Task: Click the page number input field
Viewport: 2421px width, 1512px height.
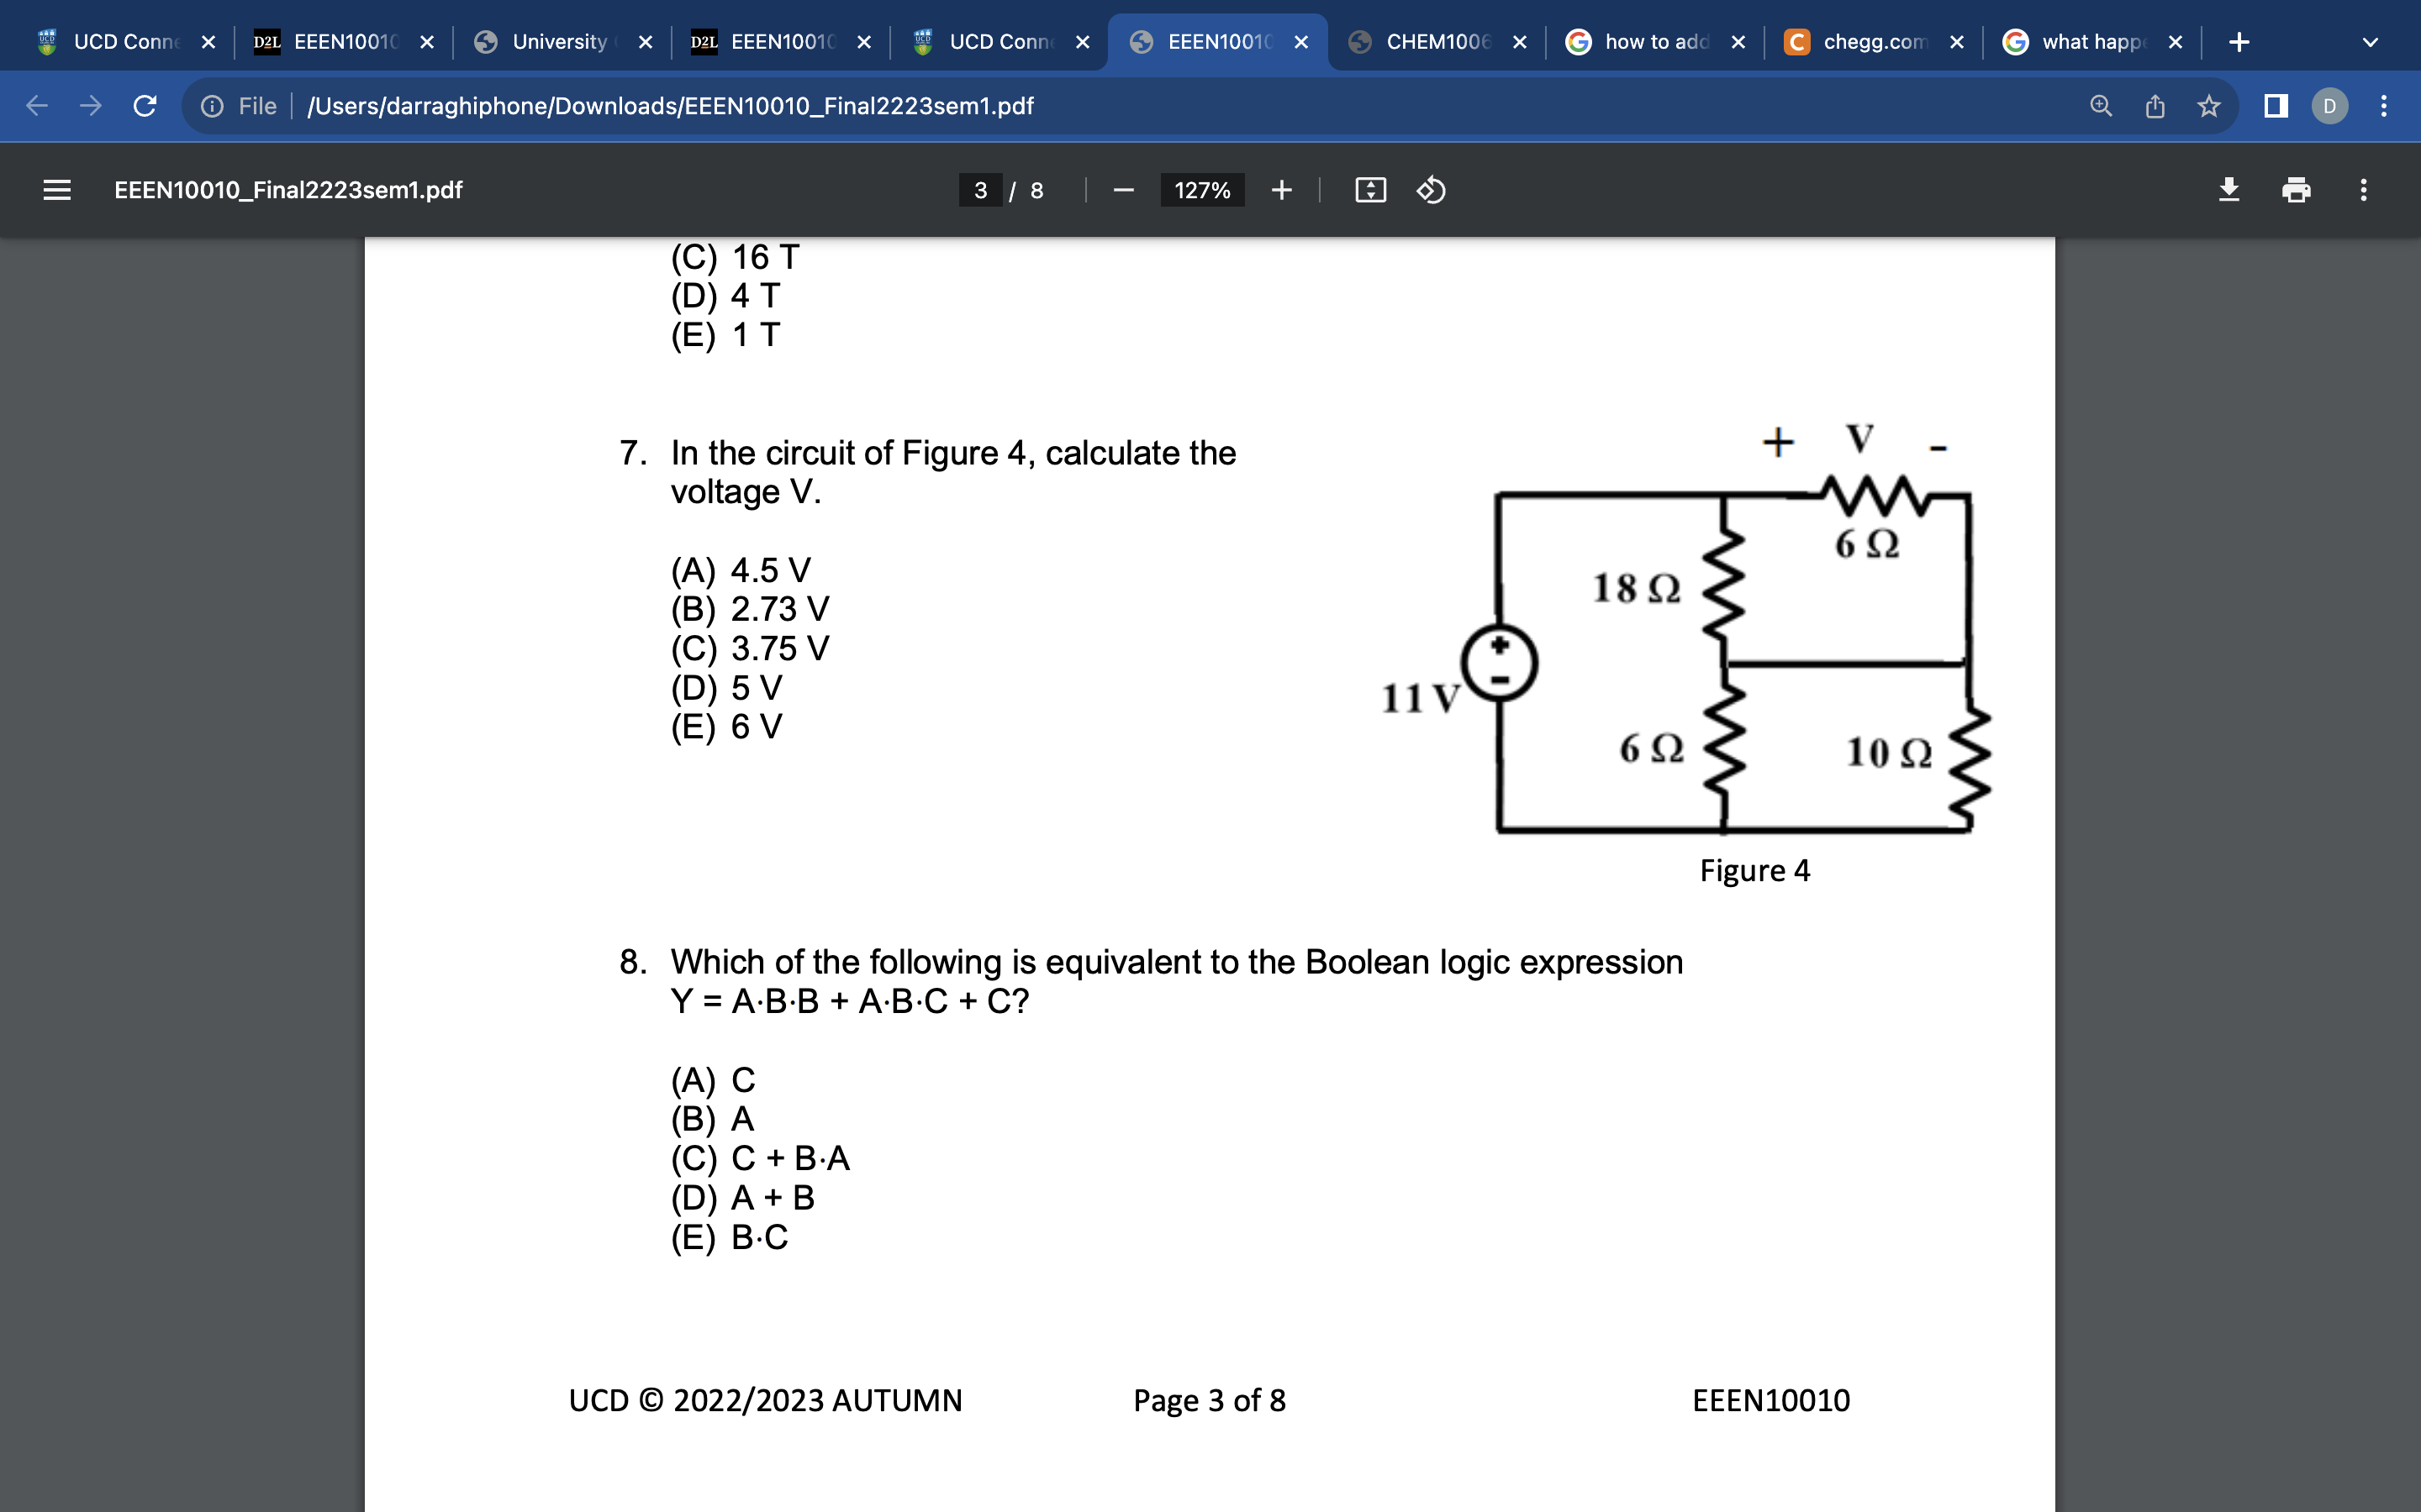Action: [981, 190]
